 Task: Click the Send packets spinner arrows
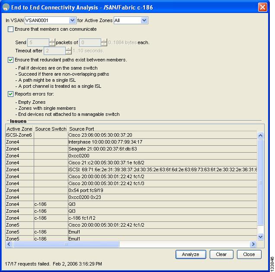52,42
